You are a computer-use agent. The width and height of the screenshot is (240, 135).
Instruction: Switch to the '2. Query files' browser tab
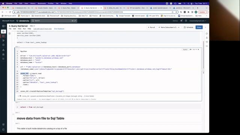[x=68, y=8]
